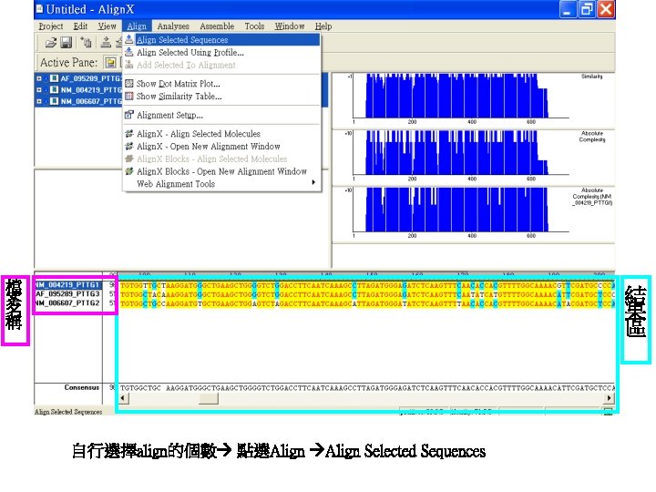Click the alignment horizontal scrollbar thumb

pos(209,398)
